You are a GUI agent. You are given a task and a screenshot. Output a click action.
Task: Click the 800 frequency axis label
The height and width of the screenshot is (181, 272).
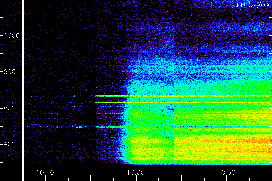10,72
